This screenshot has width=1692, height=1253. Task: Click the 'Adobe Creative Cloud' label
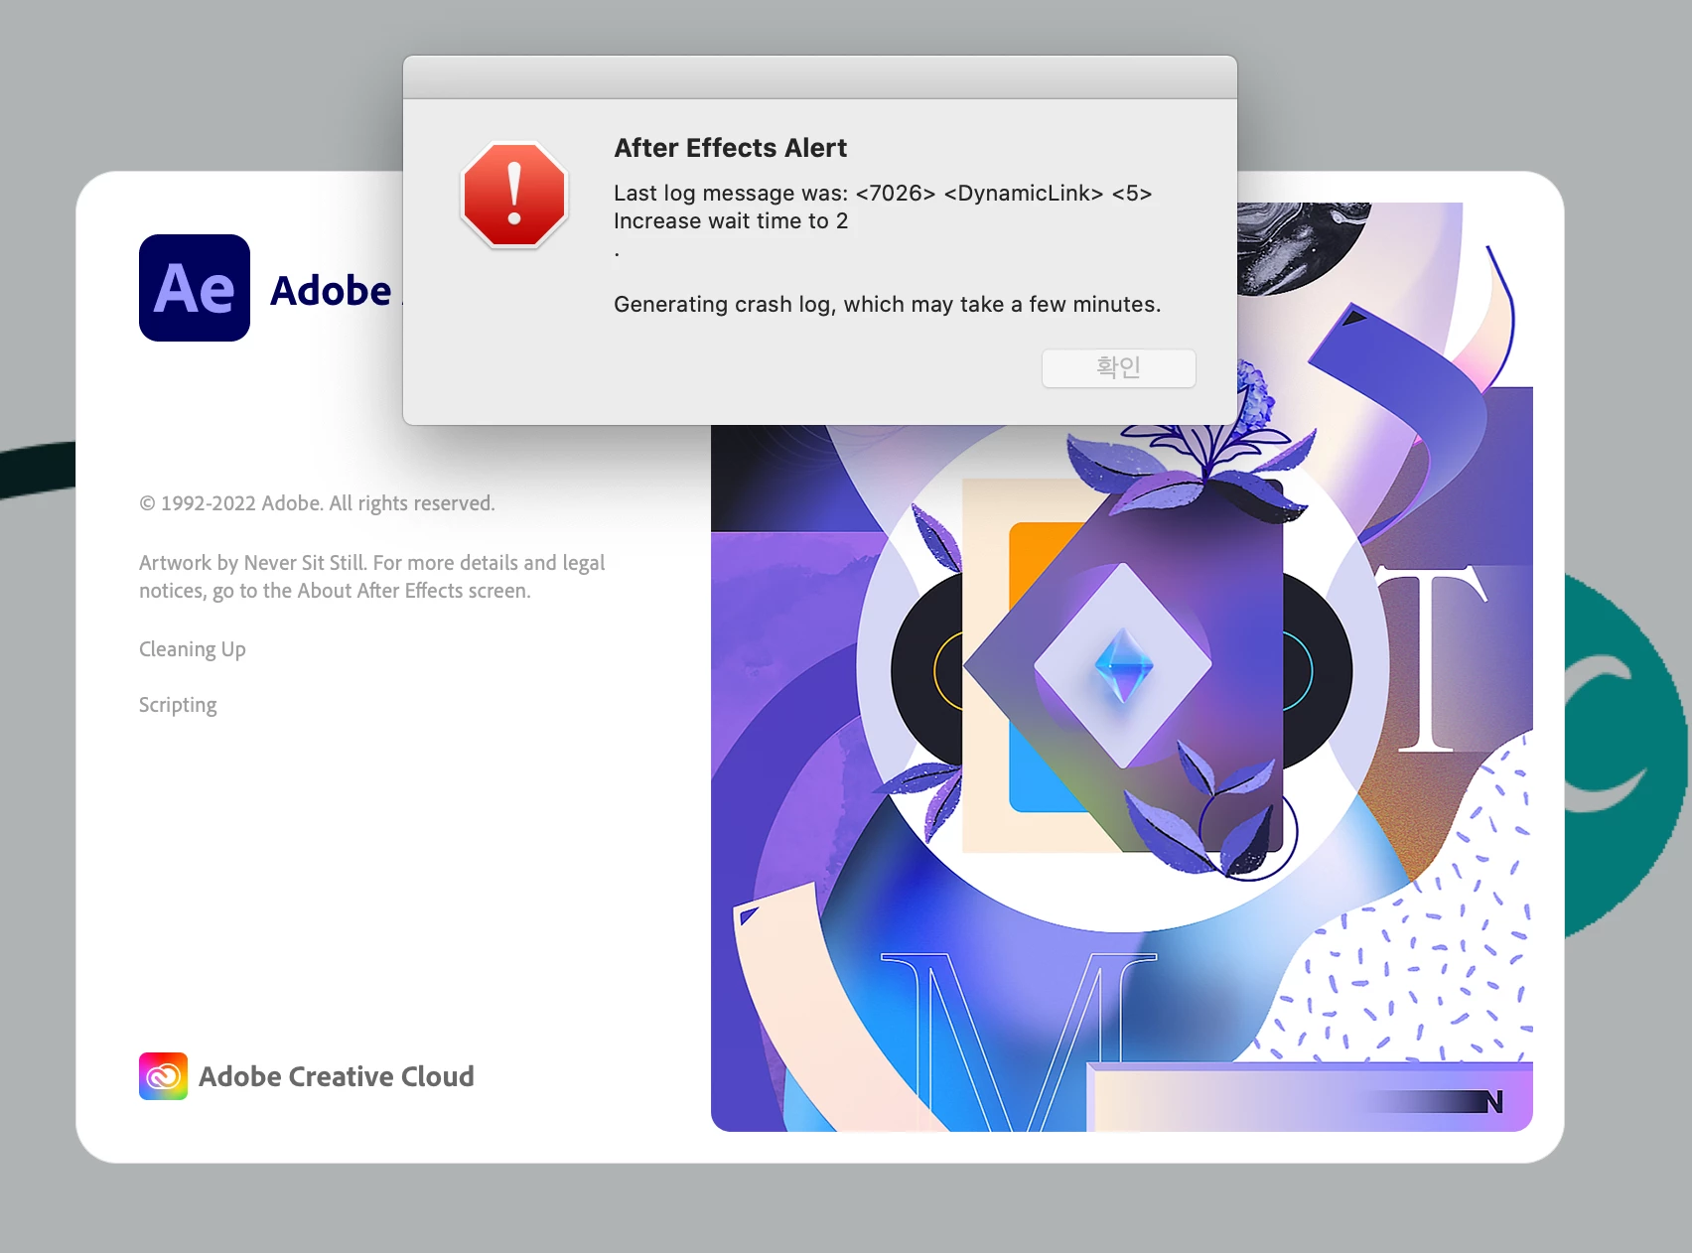[x=337, y=1076]
